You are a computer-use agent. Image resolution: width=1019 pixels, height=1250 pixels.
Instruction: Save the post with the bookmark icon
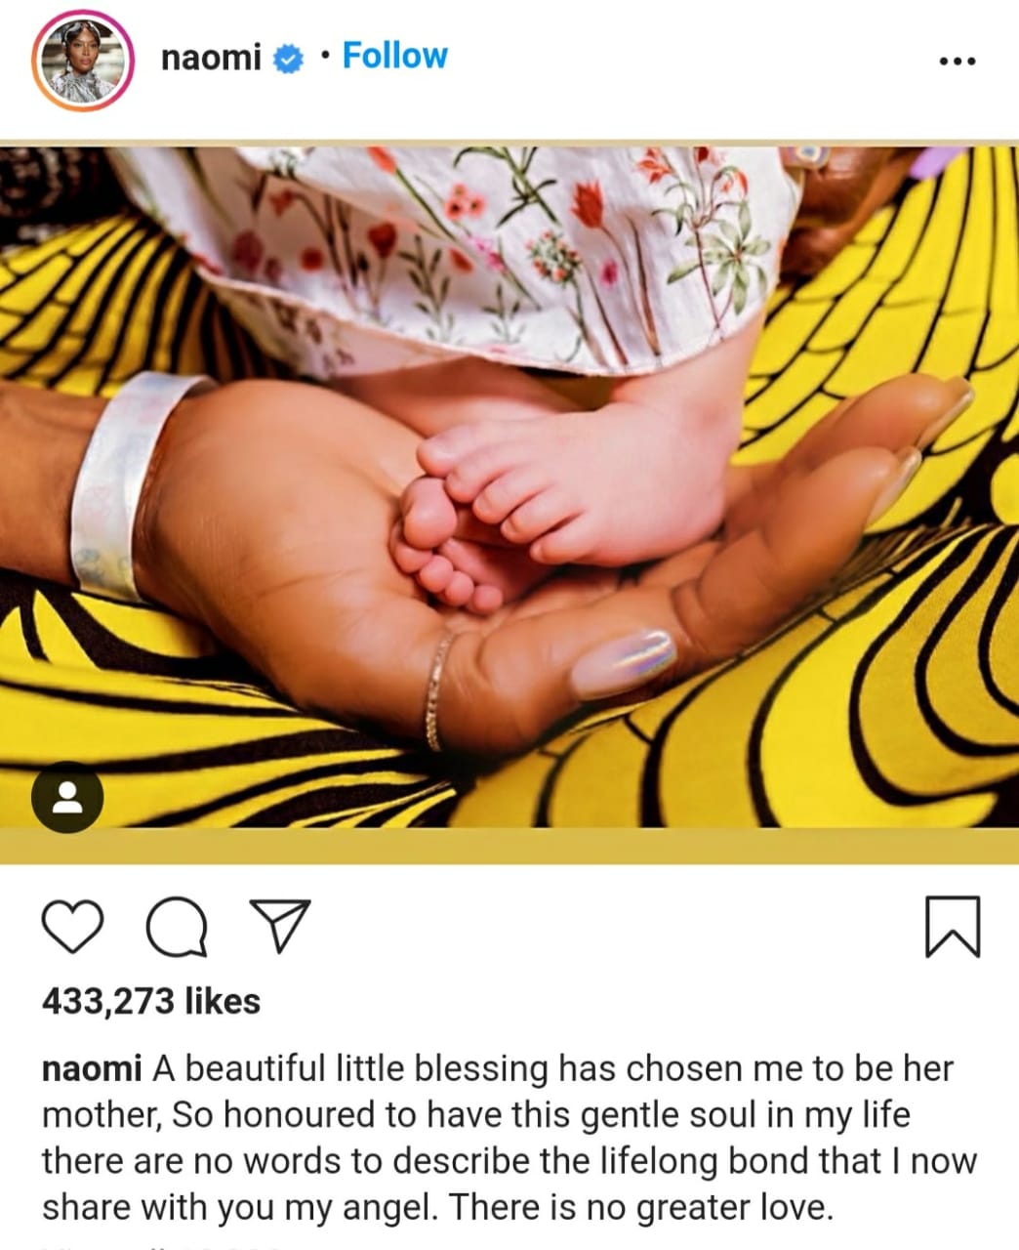[951, 926]
